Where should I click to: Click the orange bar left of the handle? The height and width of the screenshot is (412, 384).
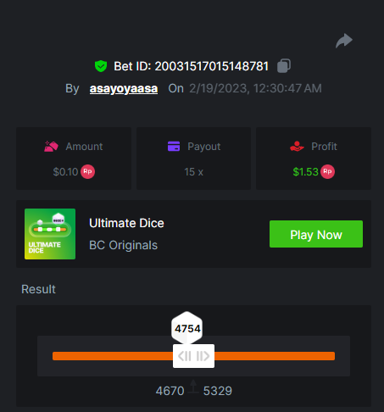113,356
